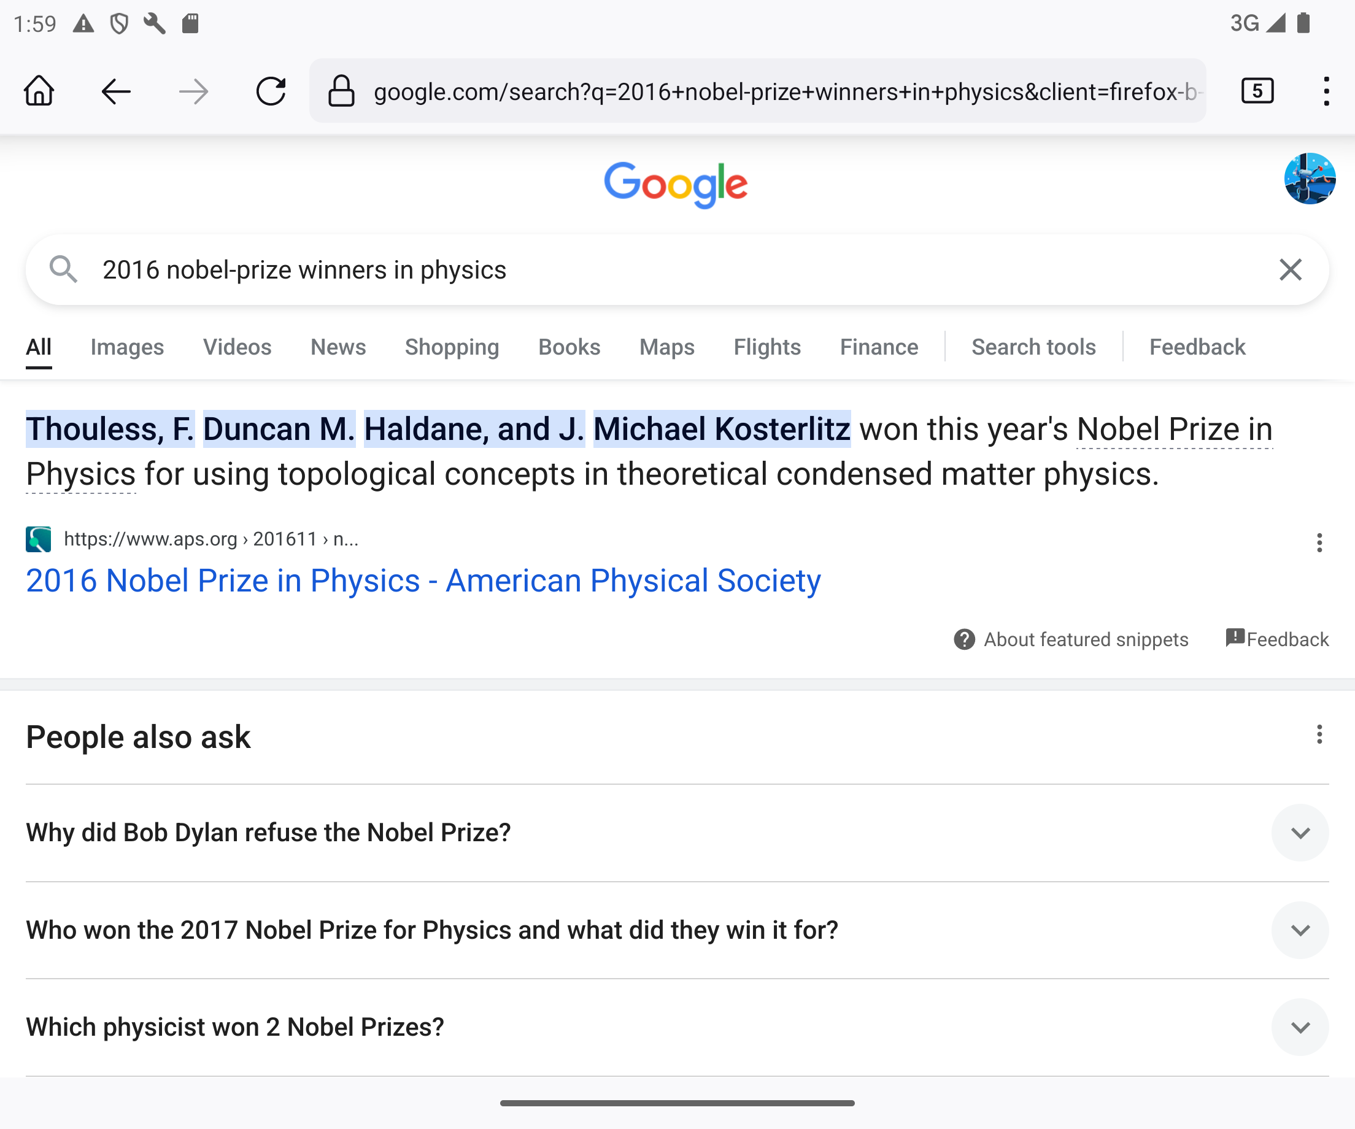Expand the 2017 Nobel Prize Physics question

coord(677,930)
